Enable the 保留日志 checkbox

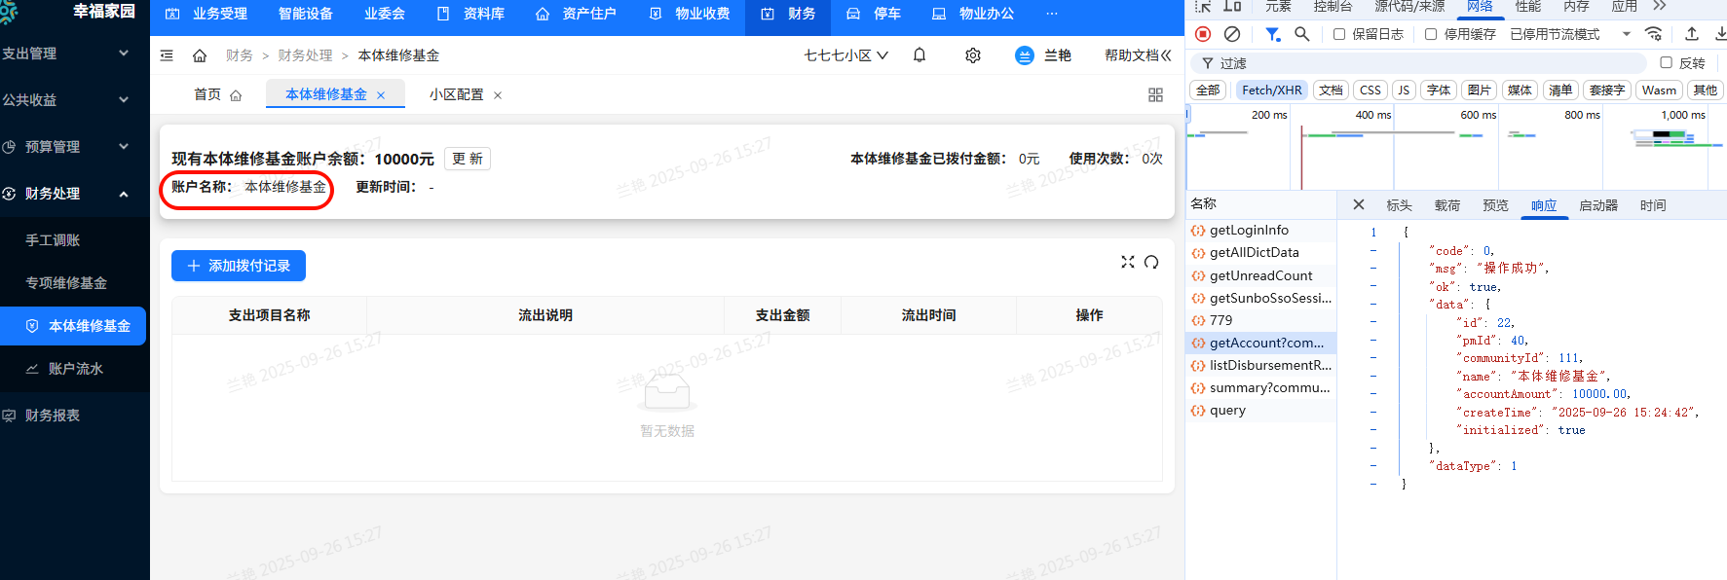pyautogui.click(x=1339, y=34)
